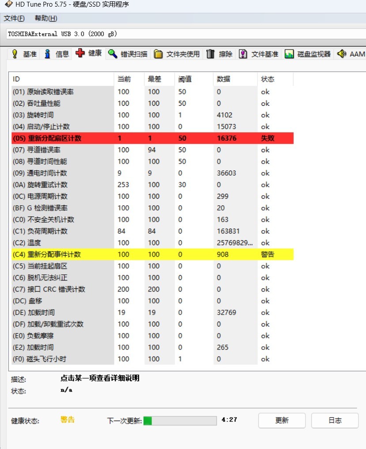Select the (02) 吞吐量性能 row
The width and height of the screenshot is (366, 449).
click(153, 104)
